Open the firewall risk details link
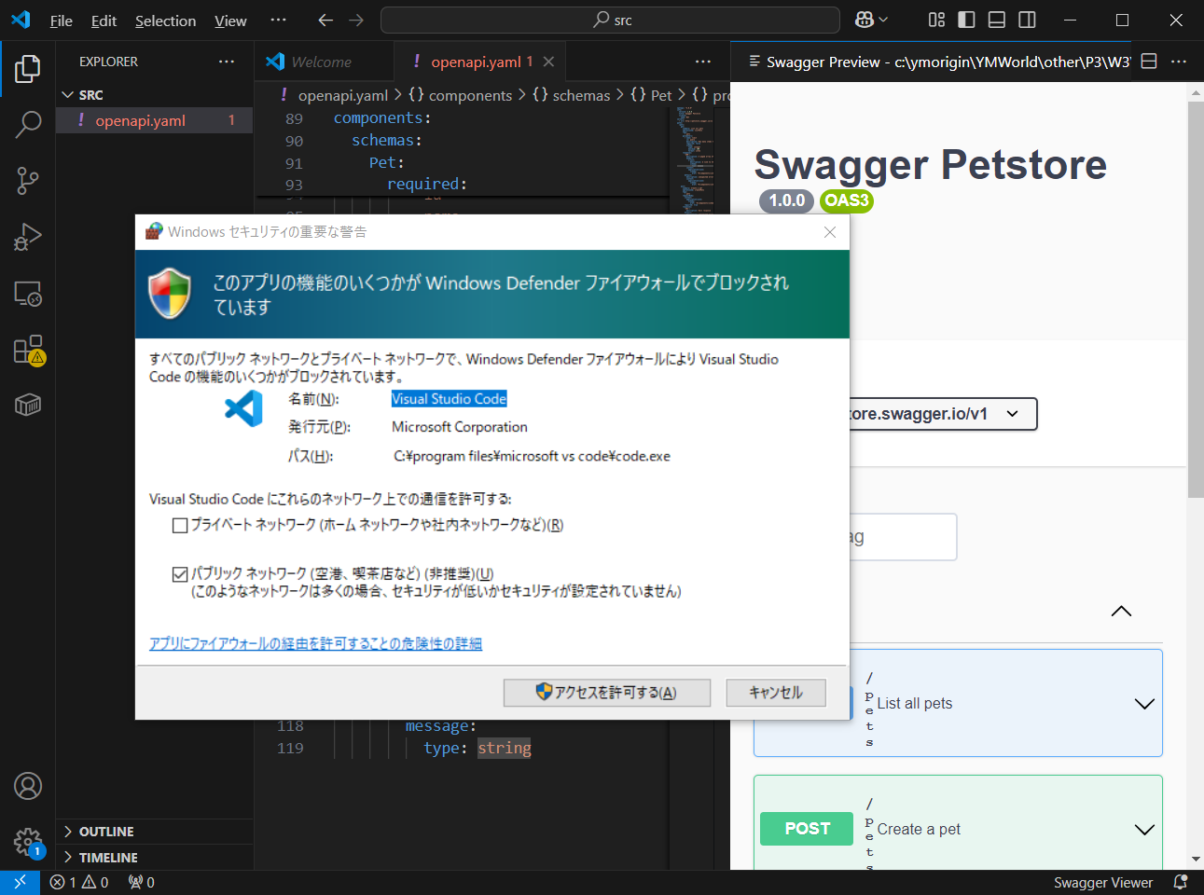This screenshot has width=1204, height=895. coord(315,644)
